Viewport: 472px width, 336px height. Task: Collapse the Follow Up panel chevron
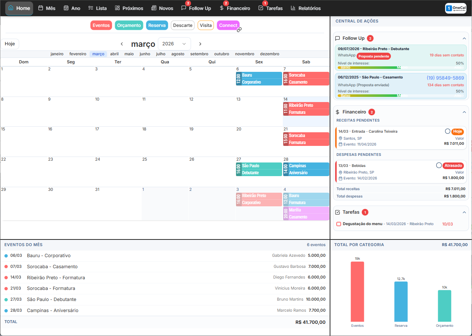click(464, 38)
